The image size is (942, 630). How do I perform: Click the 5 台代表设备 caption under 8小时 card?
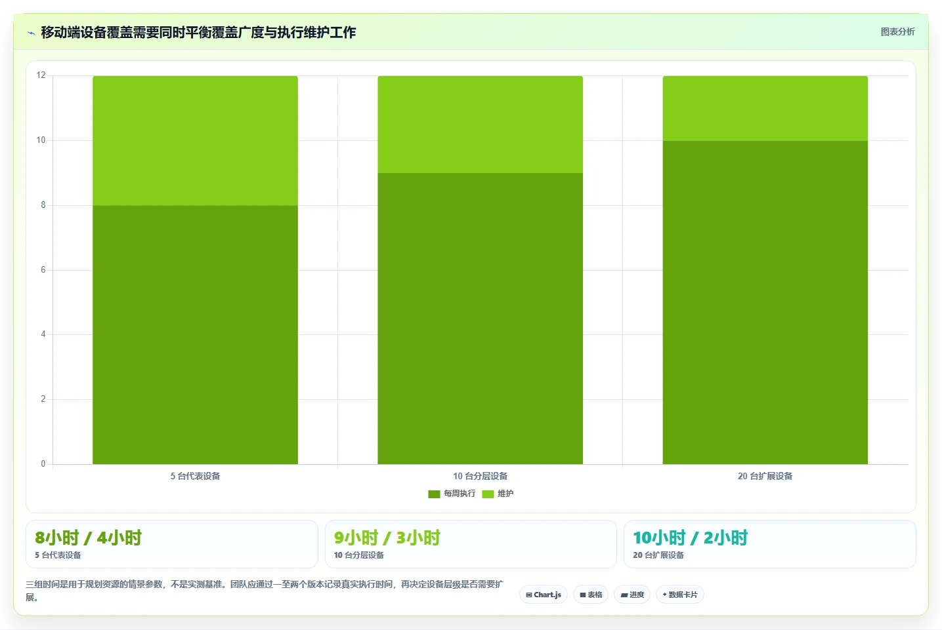[58, 555]
